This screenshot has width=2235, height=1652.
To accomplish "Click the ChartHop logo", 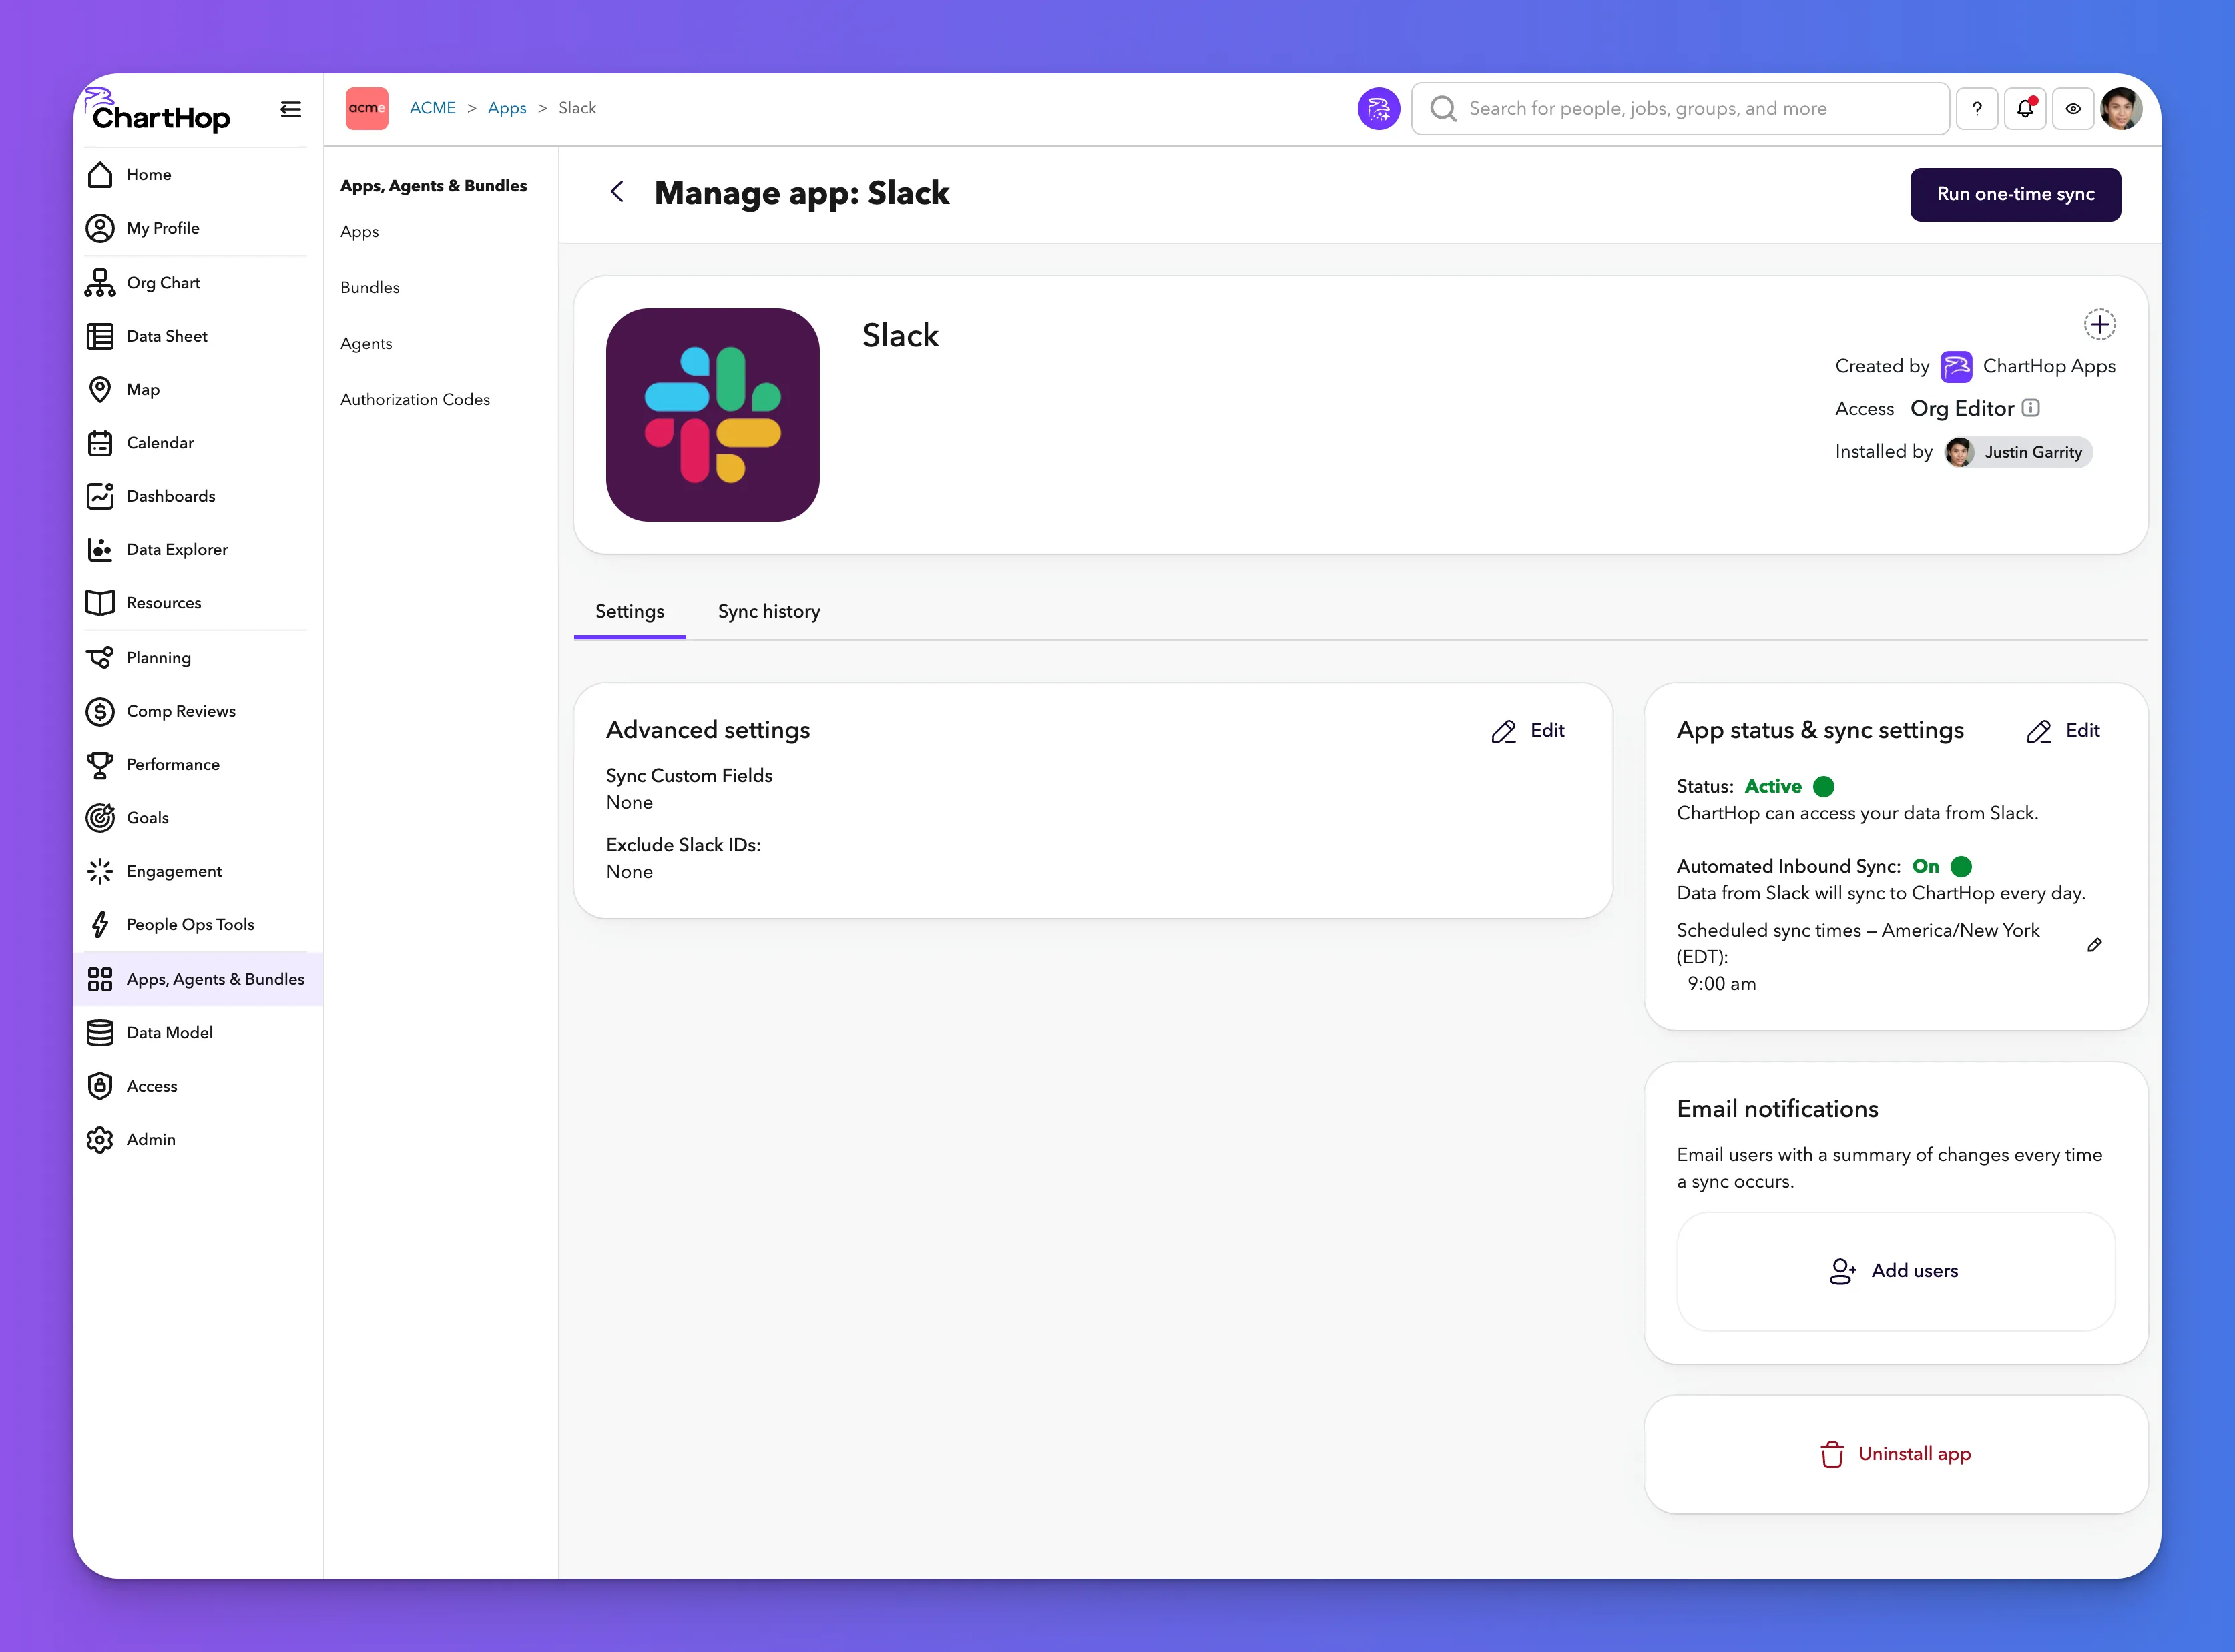I will (x=158, y=111).
